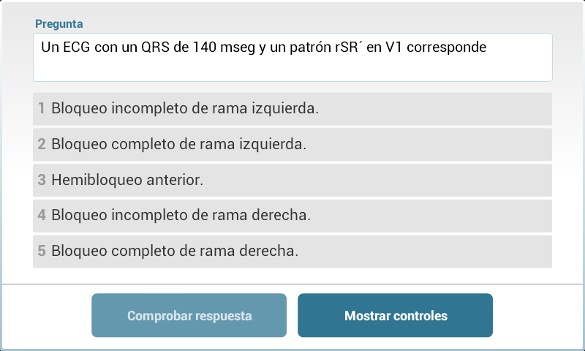Choose answer 2: Bloqueo completo de rama izquierda
This screenshot has width=585, height=351.
pos(292,145)
